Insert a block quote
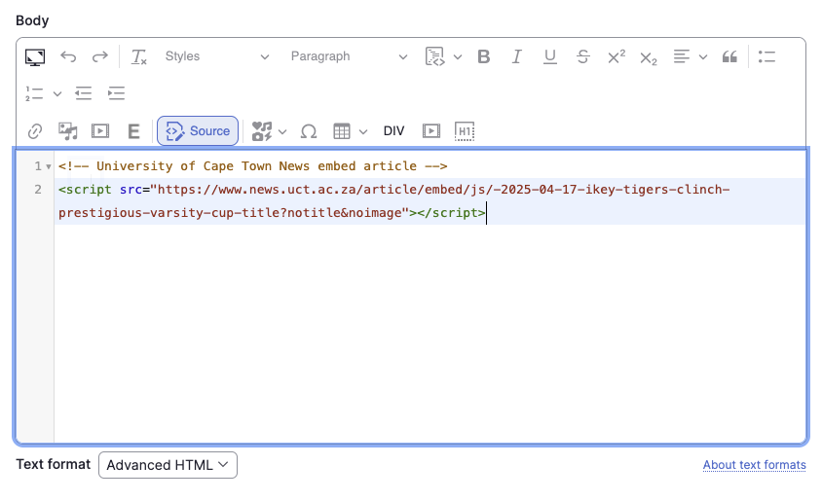Viewport: 822px width, 501px height. (x=729, y=56)
